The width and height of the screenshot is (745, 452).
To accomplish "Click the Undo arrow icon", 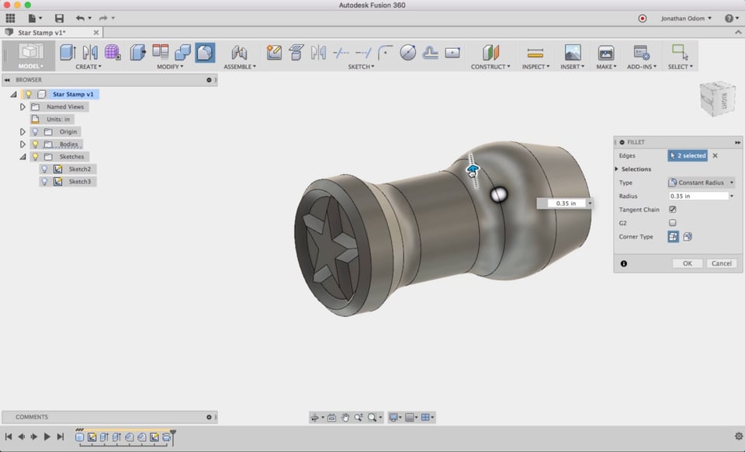I will point(80,18).
